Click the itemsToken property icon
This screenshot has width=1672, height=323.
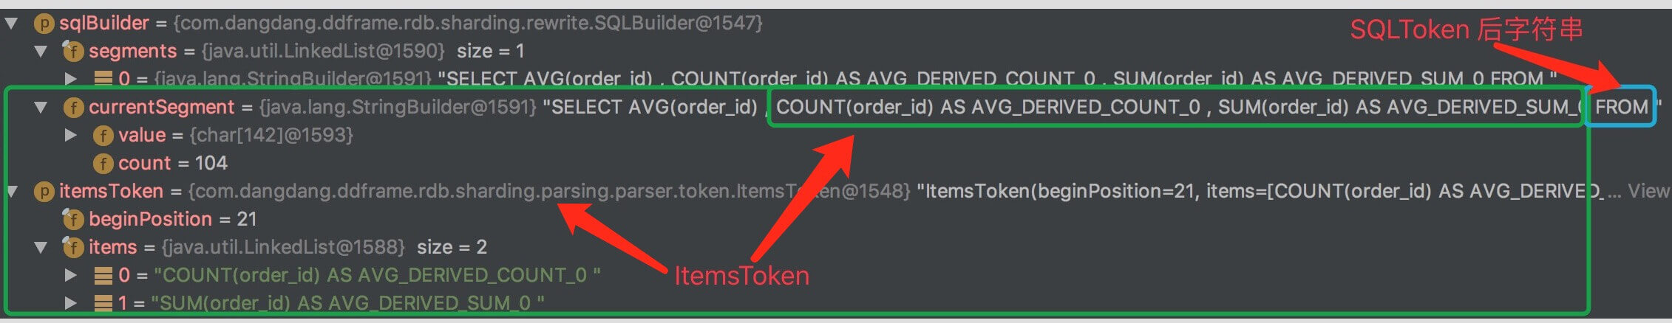[x=44, y=192]
